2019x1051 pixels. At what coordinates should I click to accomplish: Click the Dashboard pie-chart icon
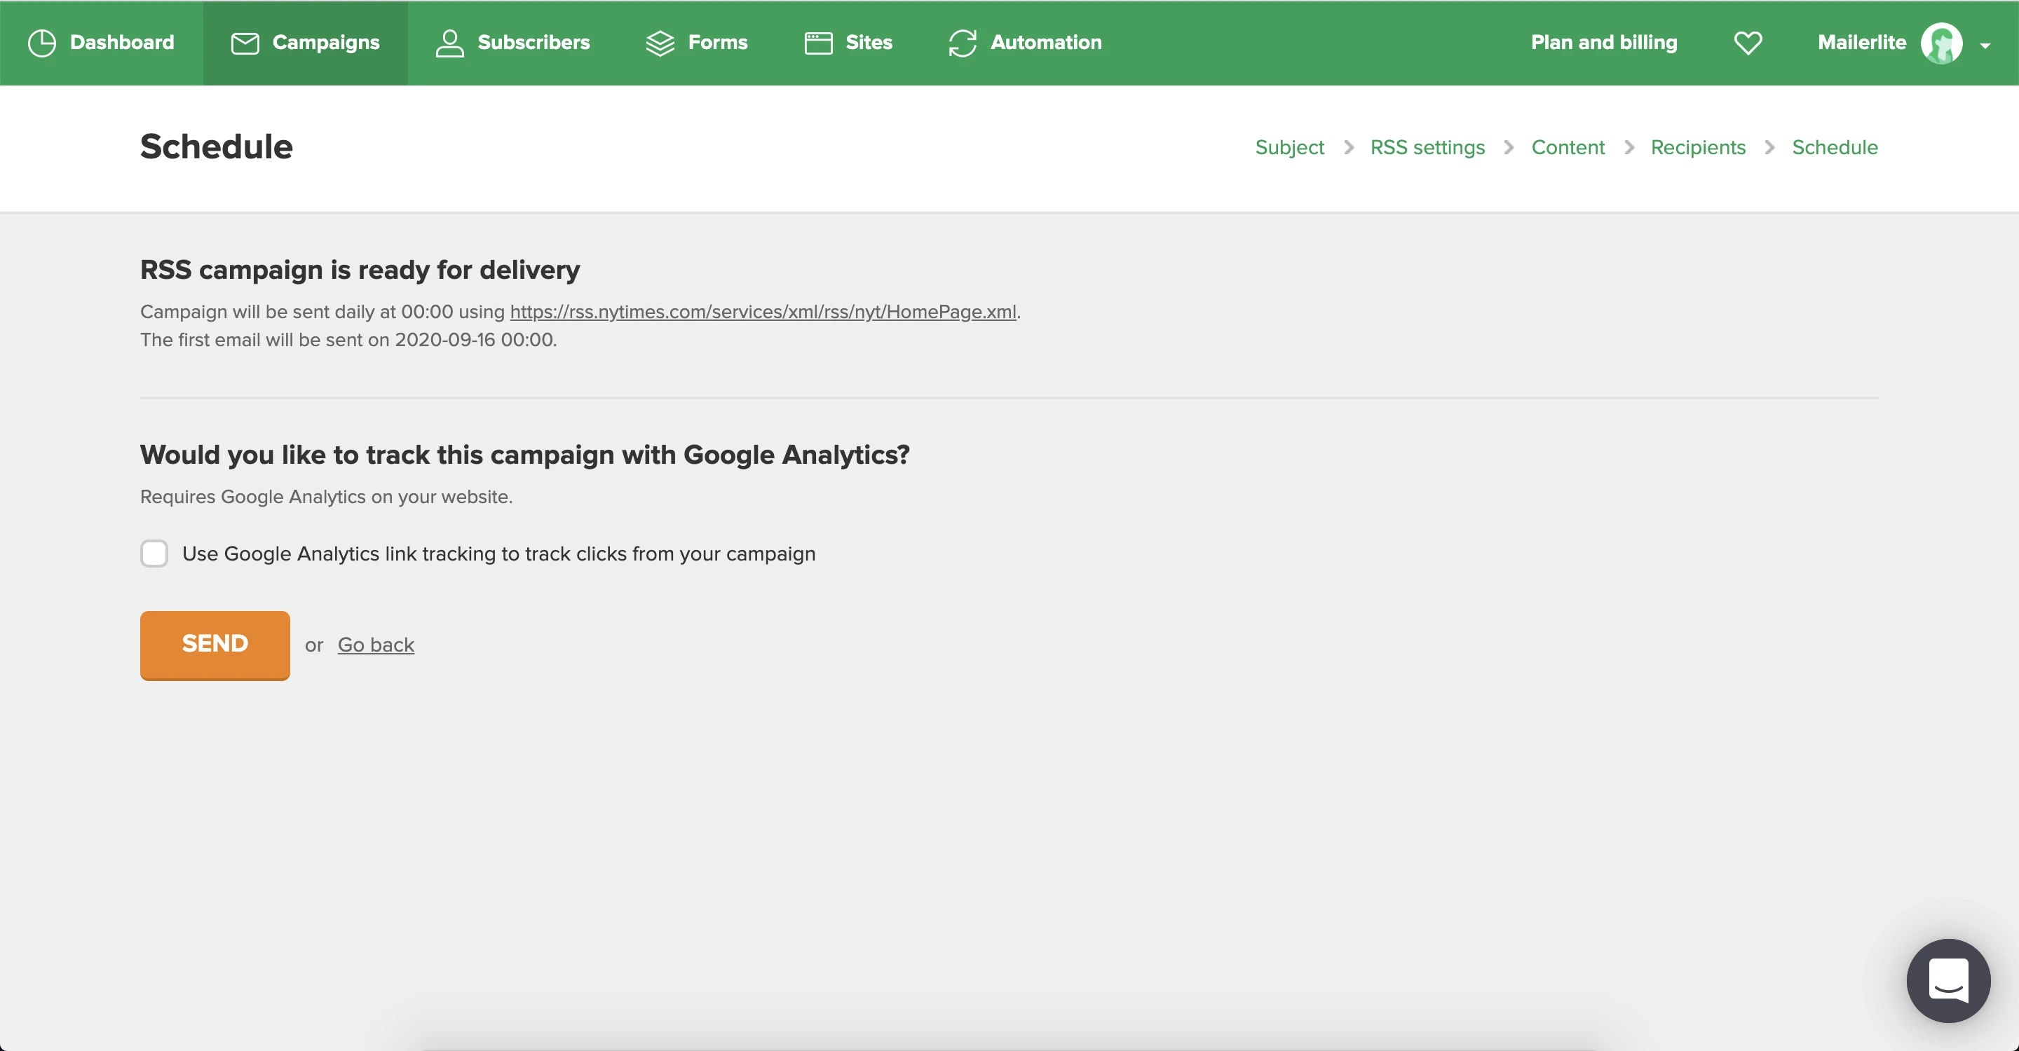pyautogui.click(x=41, y=43)
